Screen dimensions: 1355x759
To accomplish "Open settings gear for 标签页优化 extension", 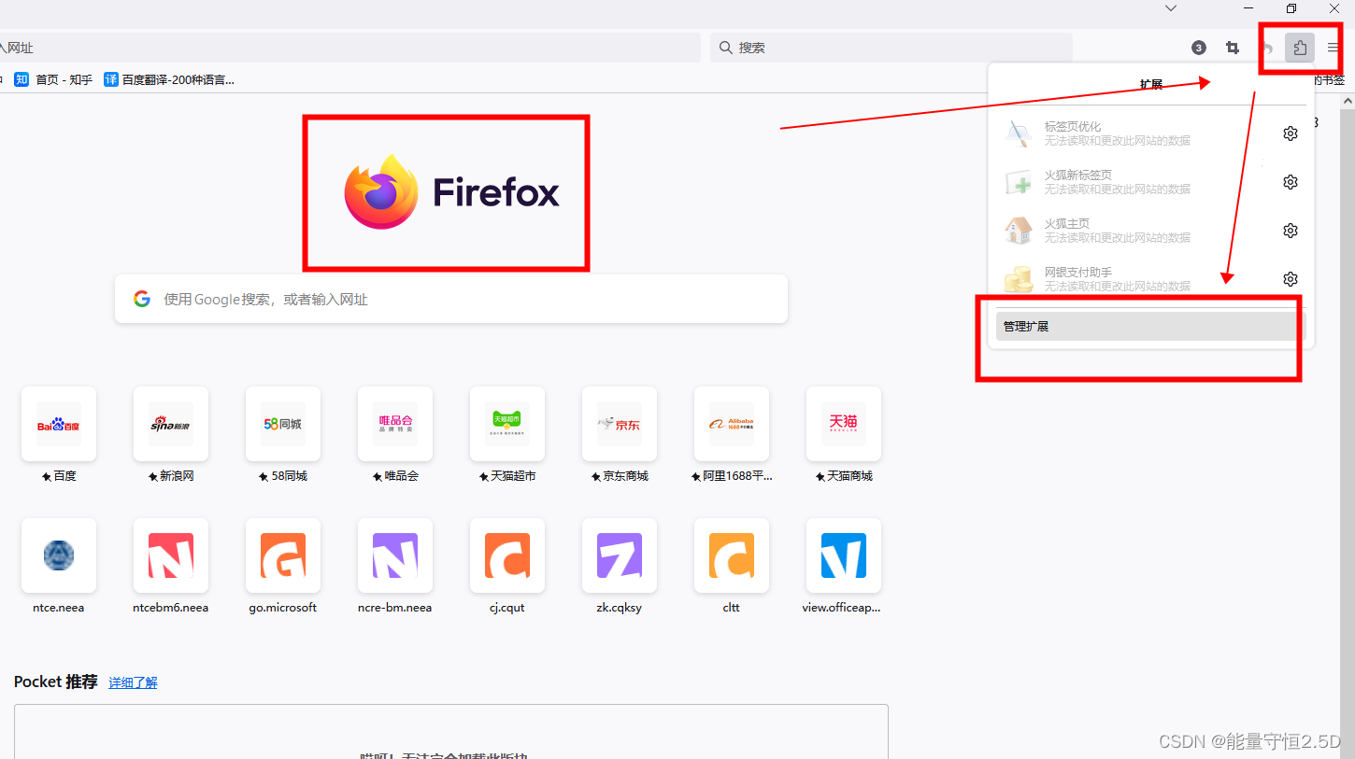I will coord(1291,134).
